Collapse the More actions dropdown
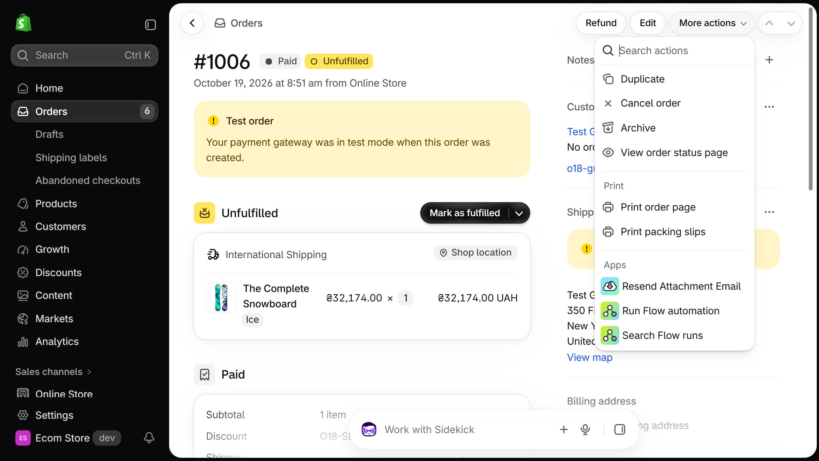The height and width of the screenshot is (461, 819). tap(712, 23)
